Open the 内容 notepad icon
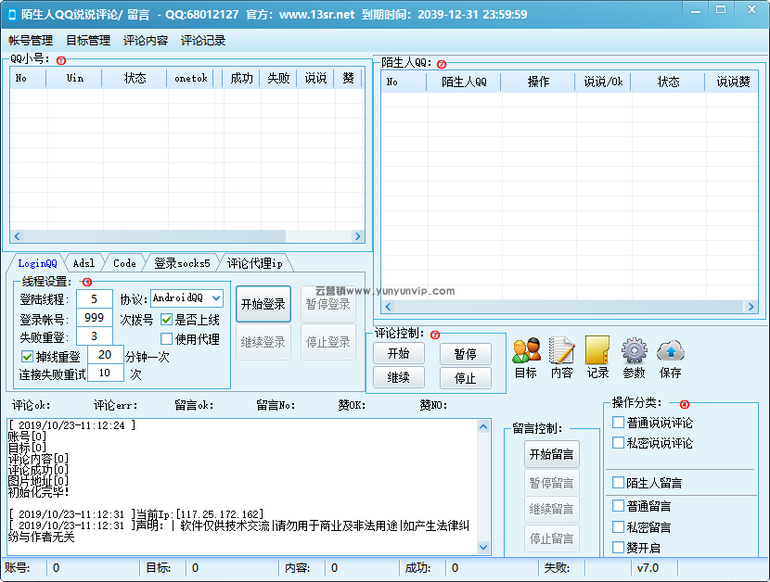Viewport: 770px width, 582px height. click(561, 358)
